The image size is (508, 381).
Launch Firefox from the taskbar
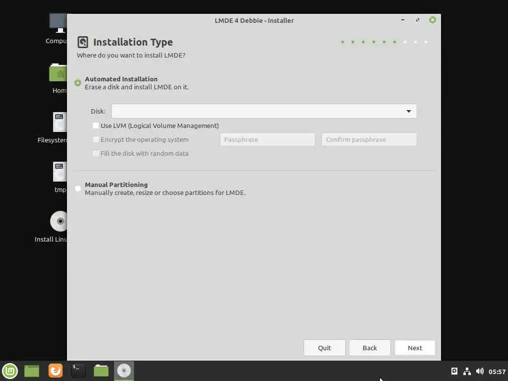tap(56, 371)
